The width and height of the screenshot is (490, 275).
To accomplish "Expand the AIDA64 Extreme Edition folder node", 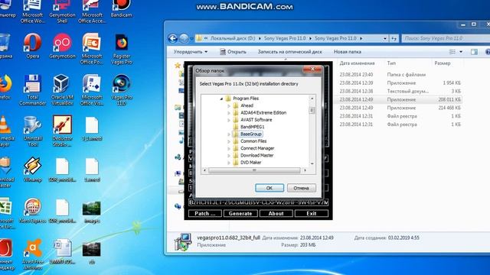I will (229, 113).
